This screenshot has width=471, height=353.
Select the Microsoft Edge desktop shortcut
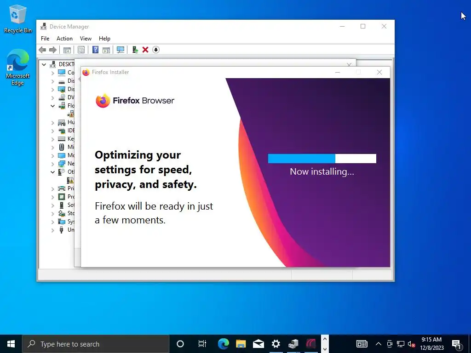click(18, 68)
